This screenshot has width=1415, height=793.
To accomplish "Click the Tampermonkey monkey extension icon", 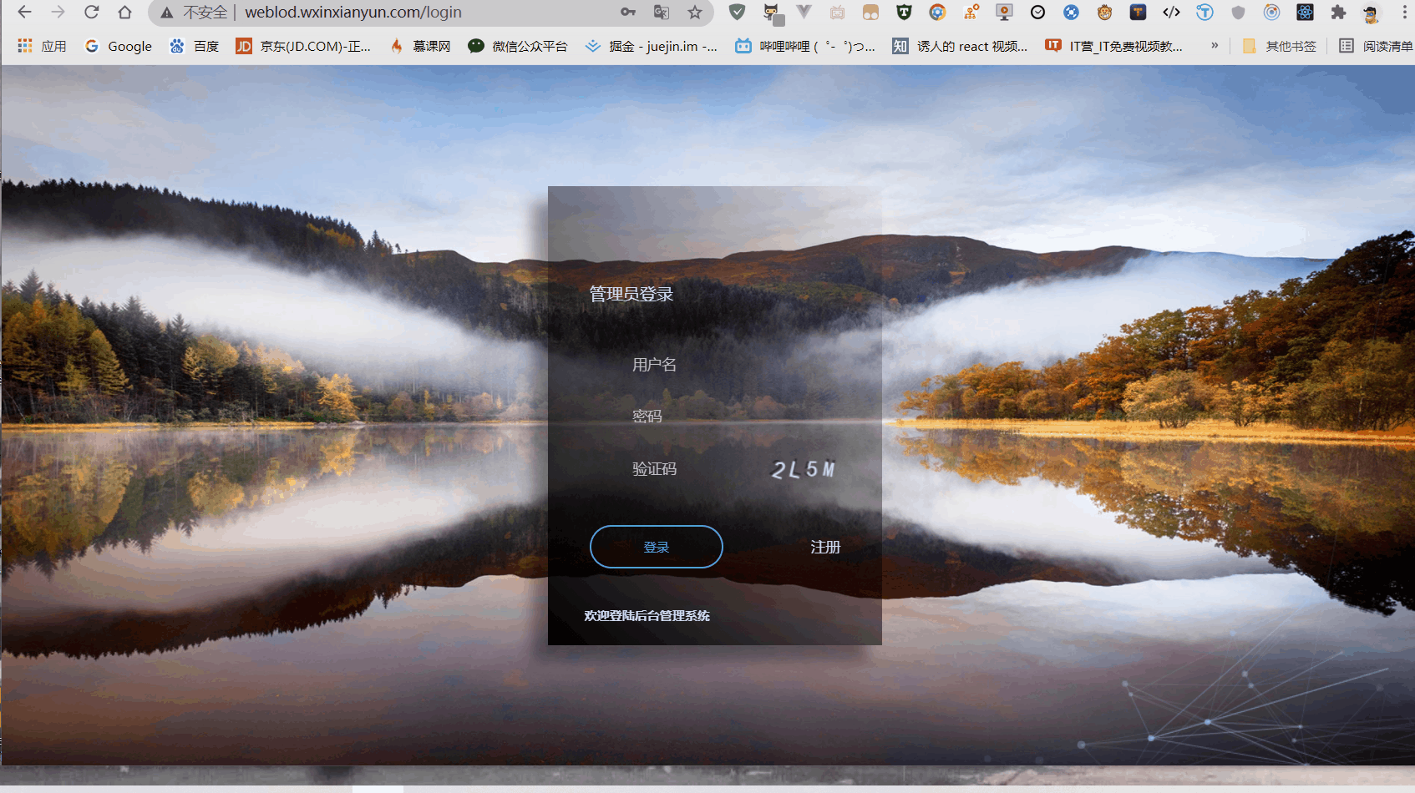I will tap(1104, 13).
